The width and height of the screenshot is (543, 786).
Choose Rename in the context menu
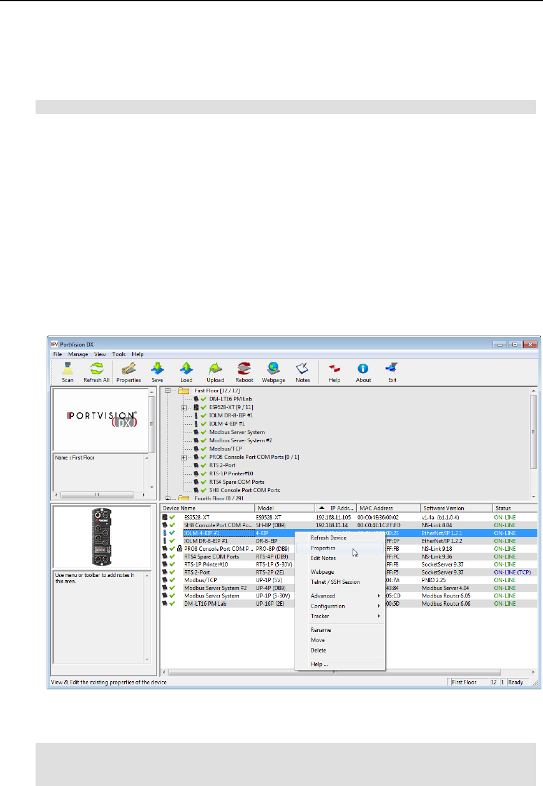340,630
